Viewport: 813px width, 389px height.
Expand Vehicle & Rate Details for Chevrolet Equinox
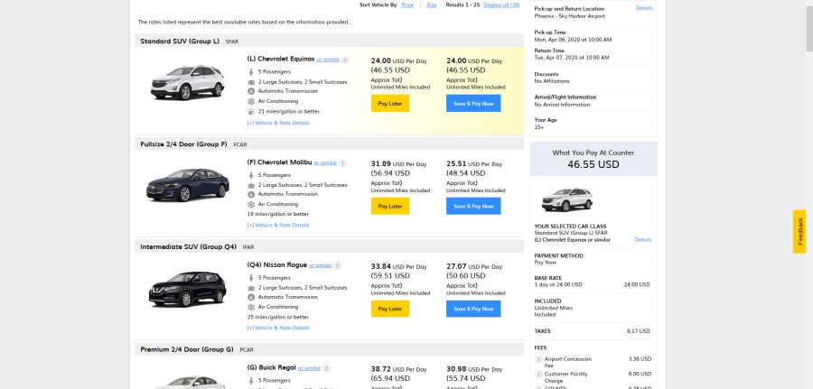click(278, 123)
